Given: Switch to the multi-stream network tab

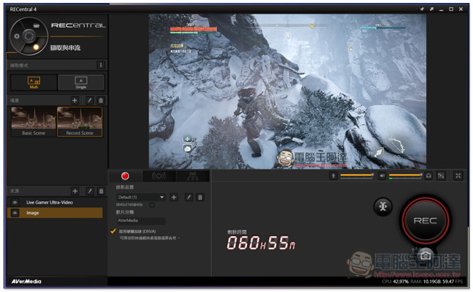Looking at the screenshot, I should [193, 176].
